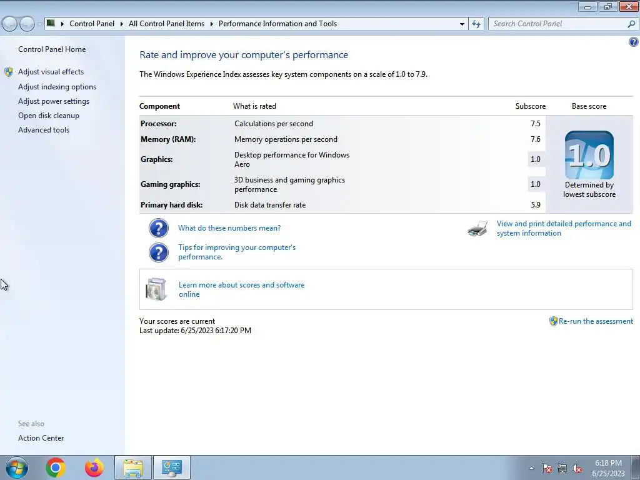Open Windows Explorer from the taskbar
640x480 pixels.
coord(133,467)
